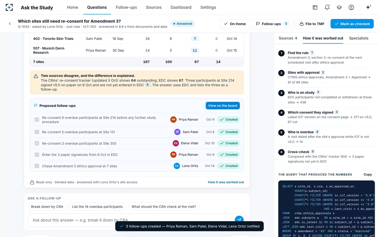The width and height of the screenshot is (379, 237).
Task: Switch to the Specialists tab
Action: click(x=358, y=38)
